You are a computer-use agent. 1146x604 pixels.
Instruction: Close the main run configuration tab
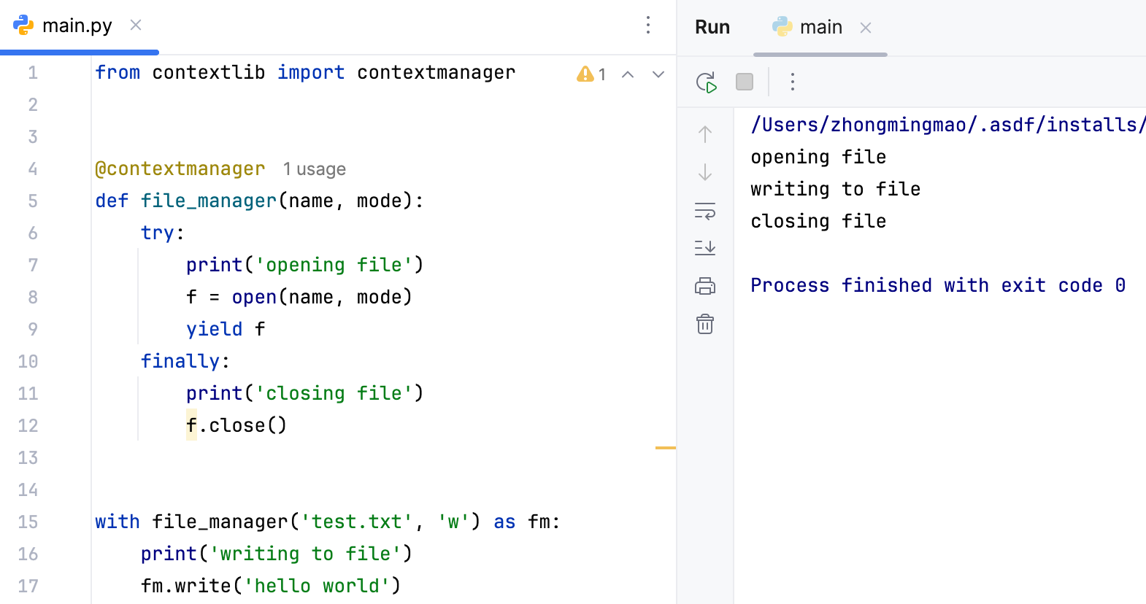(866, 28)
